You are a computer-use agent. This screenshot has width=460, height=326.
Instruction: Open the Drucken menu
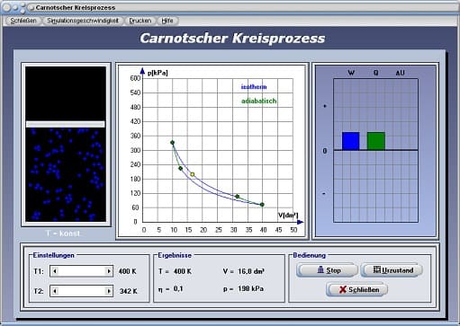140,21
